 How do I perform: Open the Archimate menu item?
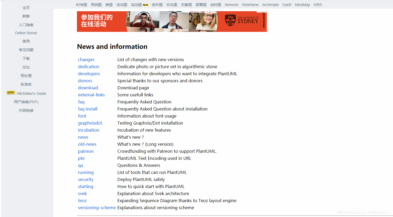270,5
